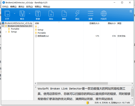The width and height of the screenshot is (135, 106).
Task: Select BrokenLinkDetector_v2.6.zip root in tree
Action: tap(19, 23)
